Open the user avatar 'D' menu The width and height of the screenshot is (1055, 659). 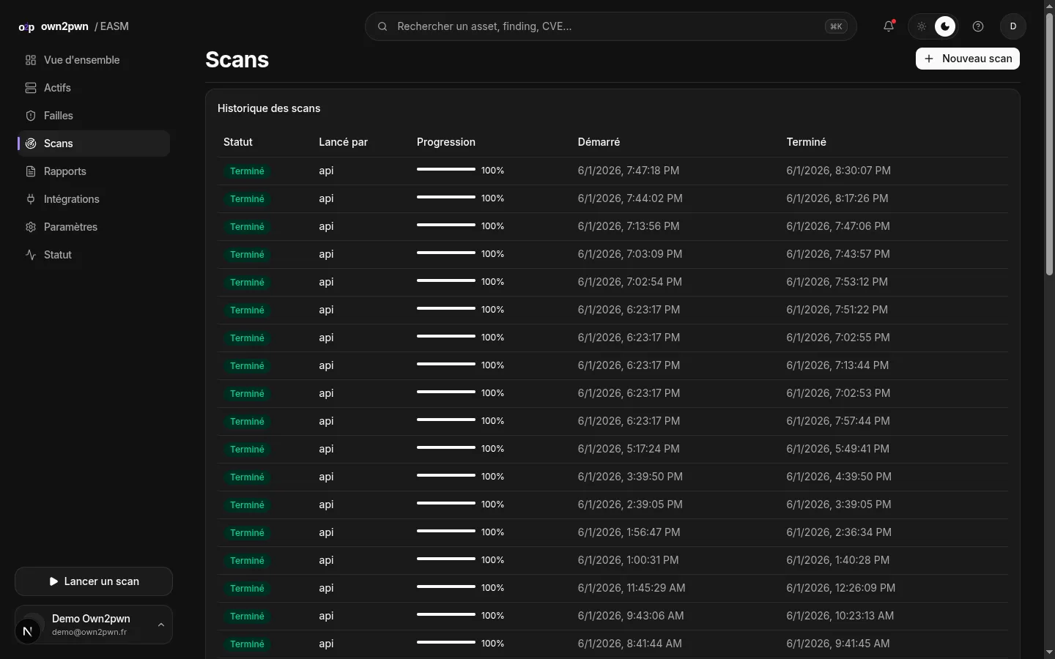coord(1013,26)
